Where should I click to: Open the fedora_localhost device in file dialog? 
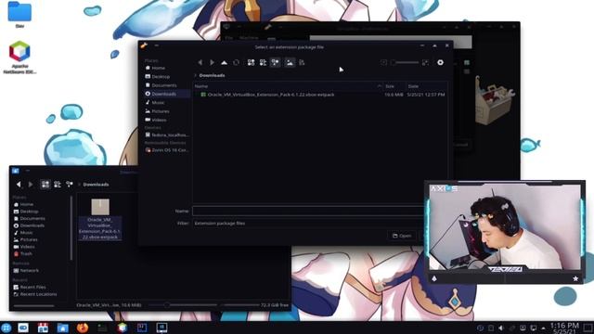coord(167,135)
